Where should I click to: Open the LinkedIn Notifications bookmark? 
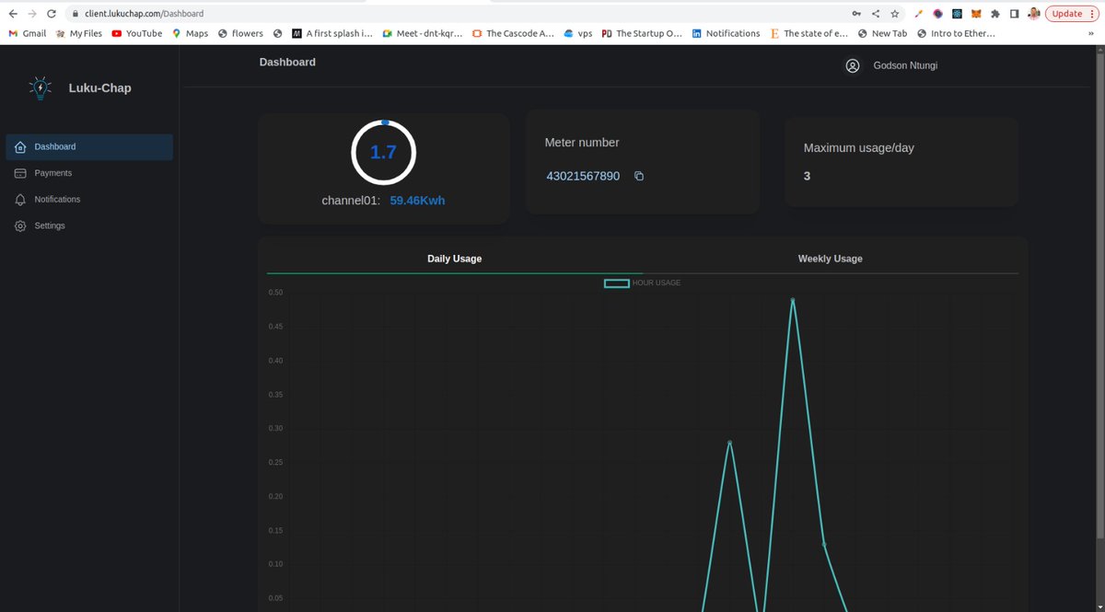726,33
